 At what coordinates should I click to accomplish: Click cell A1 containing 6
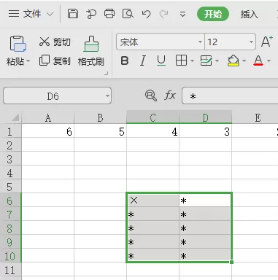point(48,131)
